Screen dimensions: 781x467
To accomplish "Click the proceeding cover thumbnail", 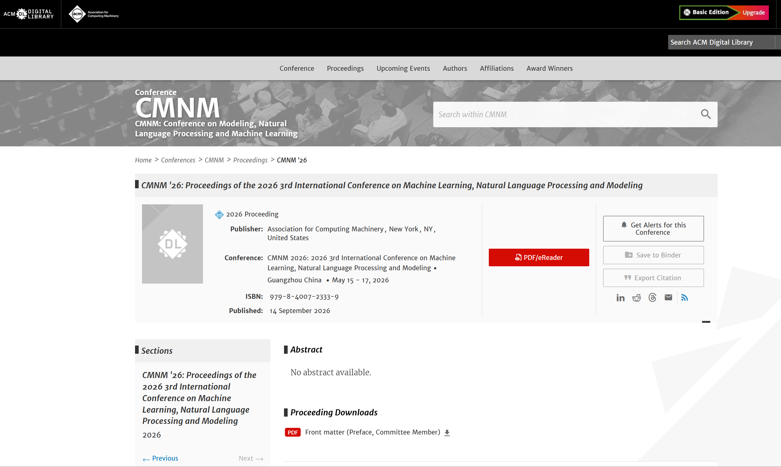I will click(172, 244).
